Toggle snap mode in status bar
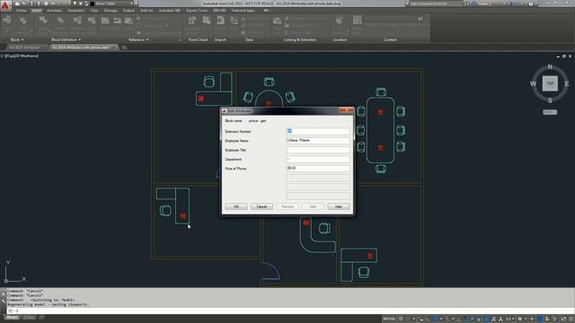This screenshot has height=323, width=575. pyautogui.click(x=407, y=319)
